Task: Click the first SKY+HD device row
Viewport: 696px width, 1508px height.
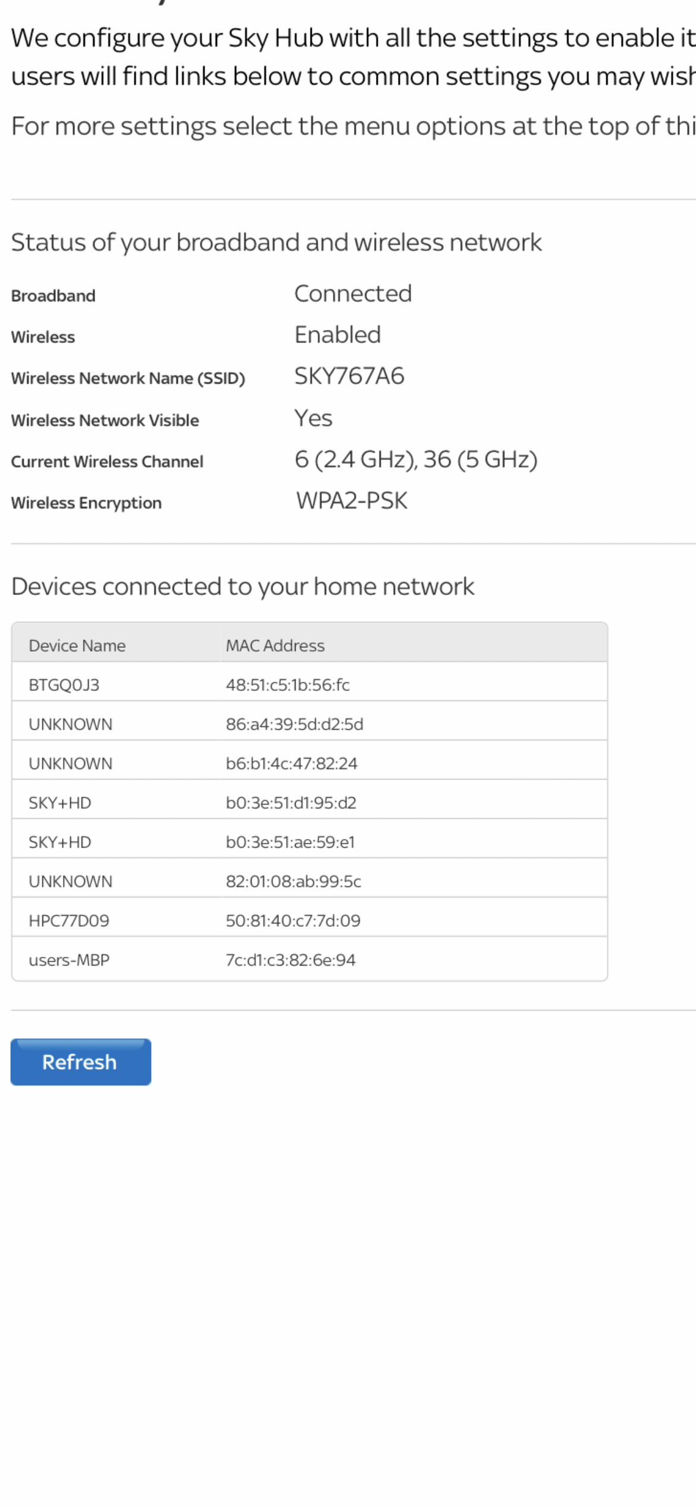Action: coord(60,802)
